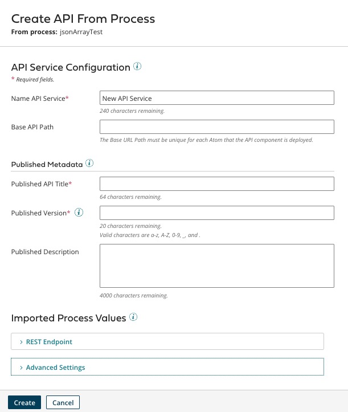Click the Published Version input box

[216, 213]
